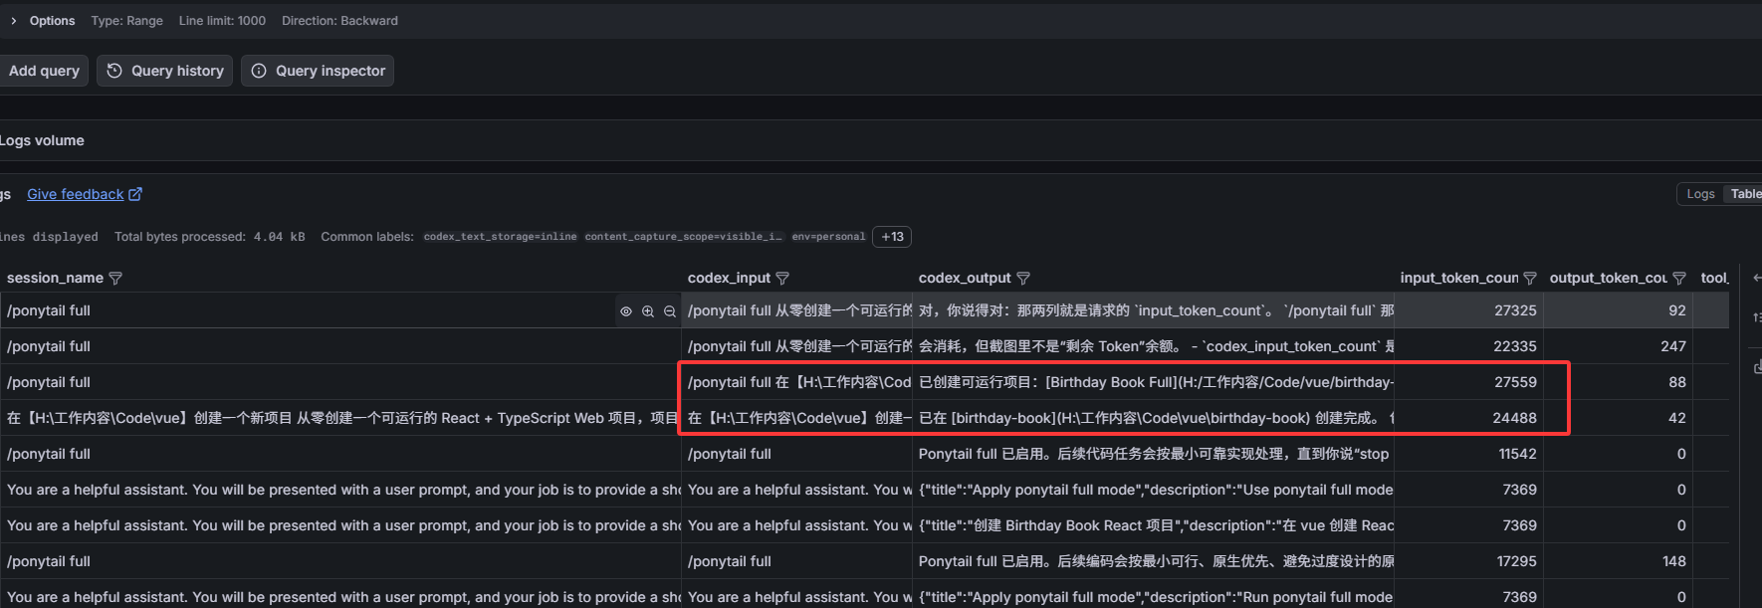Click the download icon at right panel edge
1762x608 pixels.
[1757, 367]
